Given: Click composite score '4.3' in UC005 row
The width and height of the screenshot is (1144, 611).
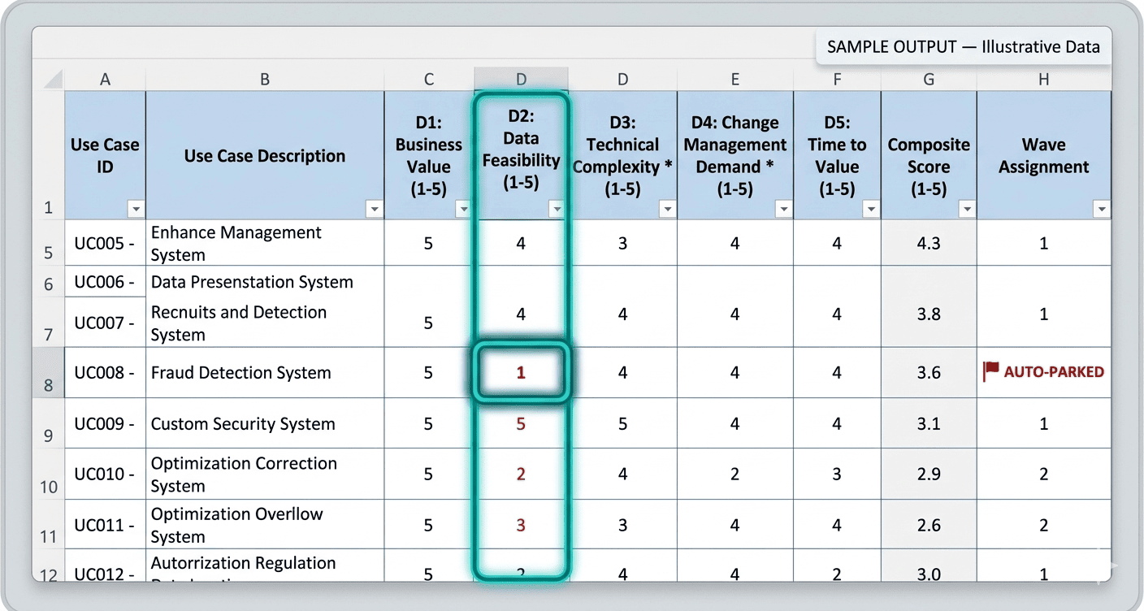Looking at the screenshot, I should click(929, 243).
